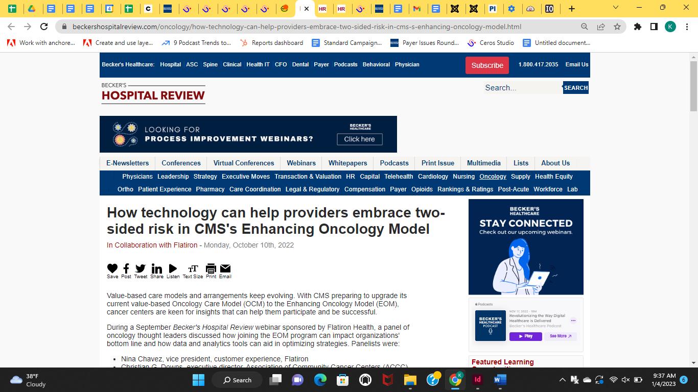Open the Print Issue menu
The height and width of the screenshot is (392, 698).
(x=438, y=163)
